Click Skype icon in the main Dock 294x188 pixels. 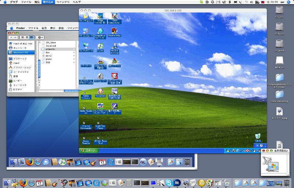[169, 183]
